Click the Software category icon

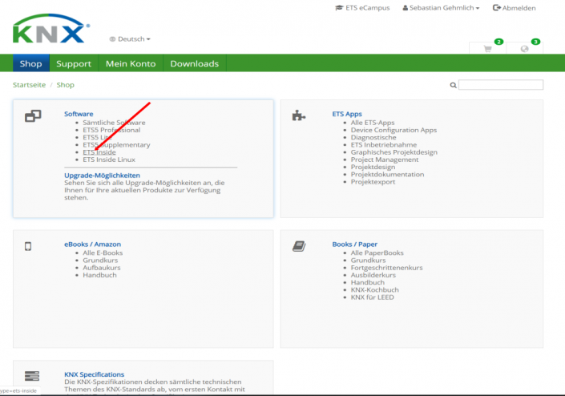pos(33,116)
